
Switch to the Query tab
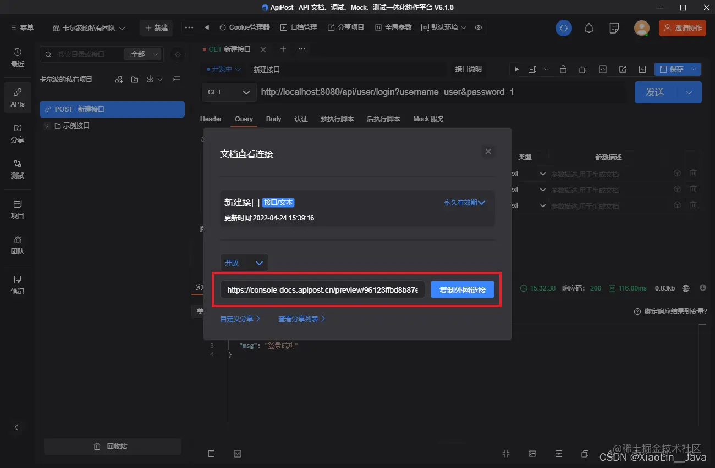coord(244,119)
